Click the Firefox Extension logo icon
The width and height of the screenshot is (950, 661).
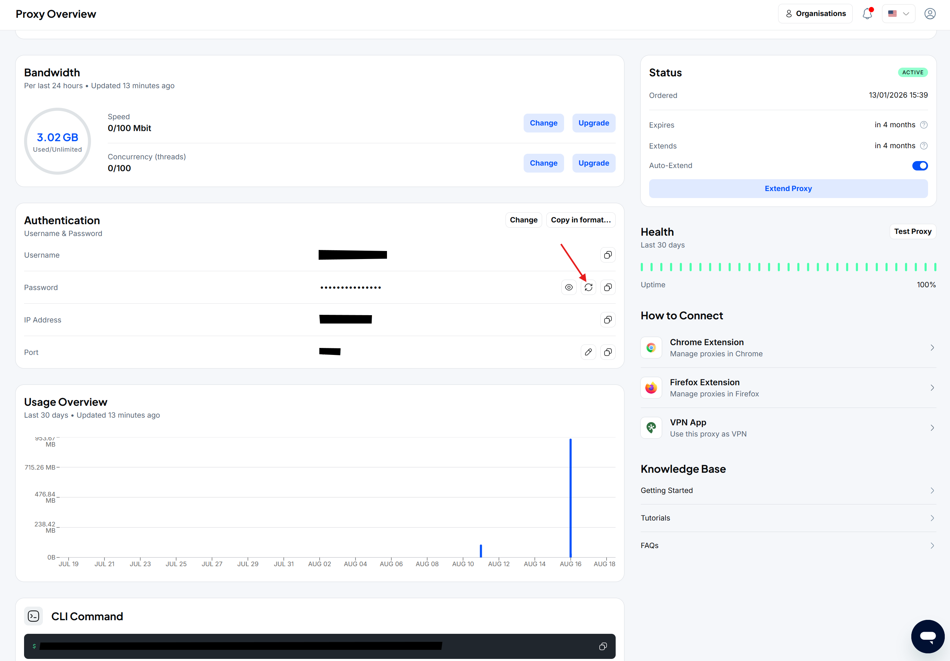point(651,388)
